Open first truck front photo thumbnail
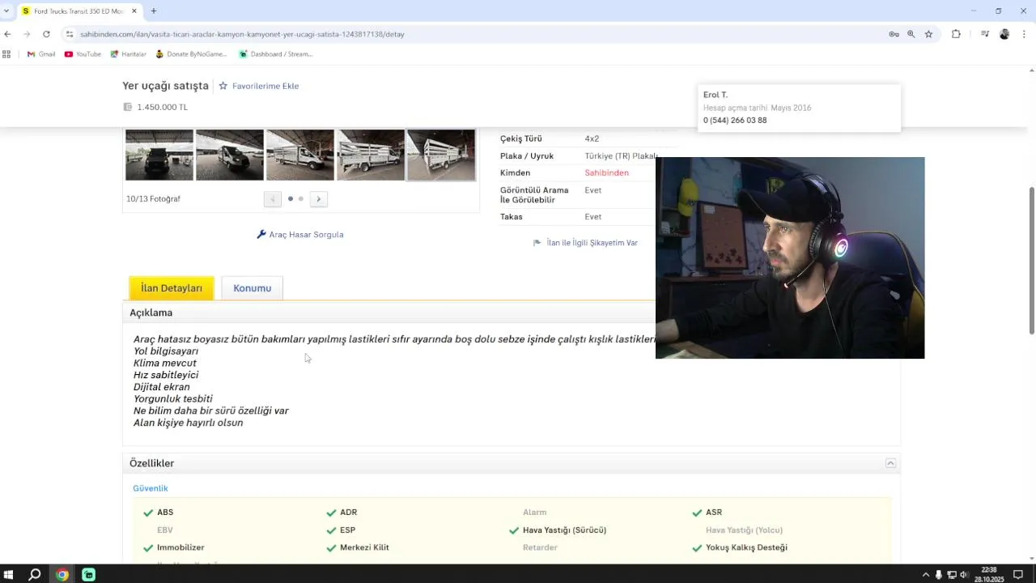The width and height of the screenshot is (1036, 583). point(159,155)
